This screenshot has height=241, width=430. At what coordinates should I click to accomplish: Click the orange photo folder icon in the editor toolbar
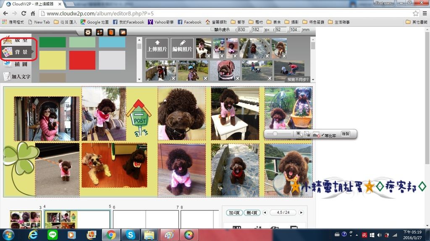pyautogui.click(x=123, y=33)
